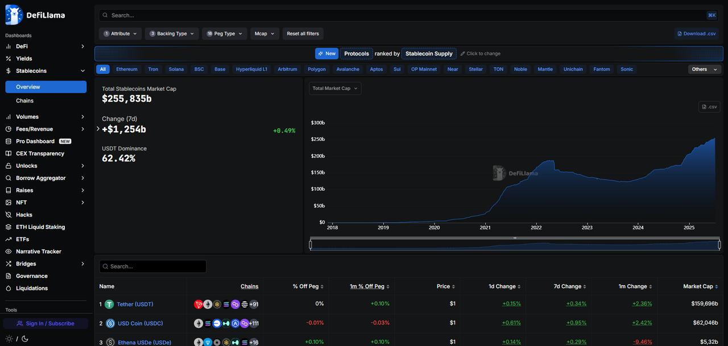The height and width of the screenshot is (346, 728).
Task: Collapse the Stablecoins sidebar section
Action: coord(82,71)
